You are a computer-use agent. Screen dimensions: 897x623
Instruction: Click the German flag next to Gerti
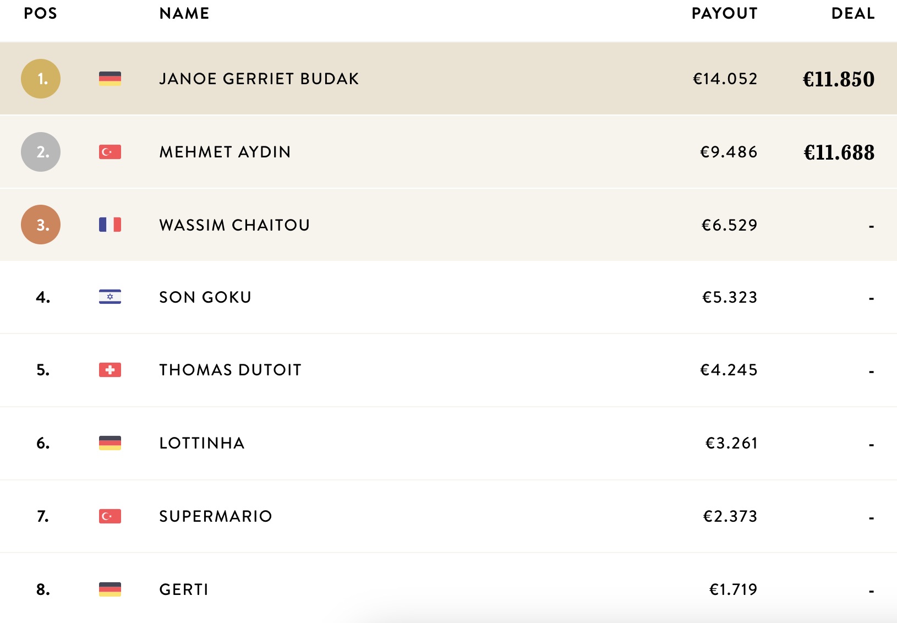(110, 589)
